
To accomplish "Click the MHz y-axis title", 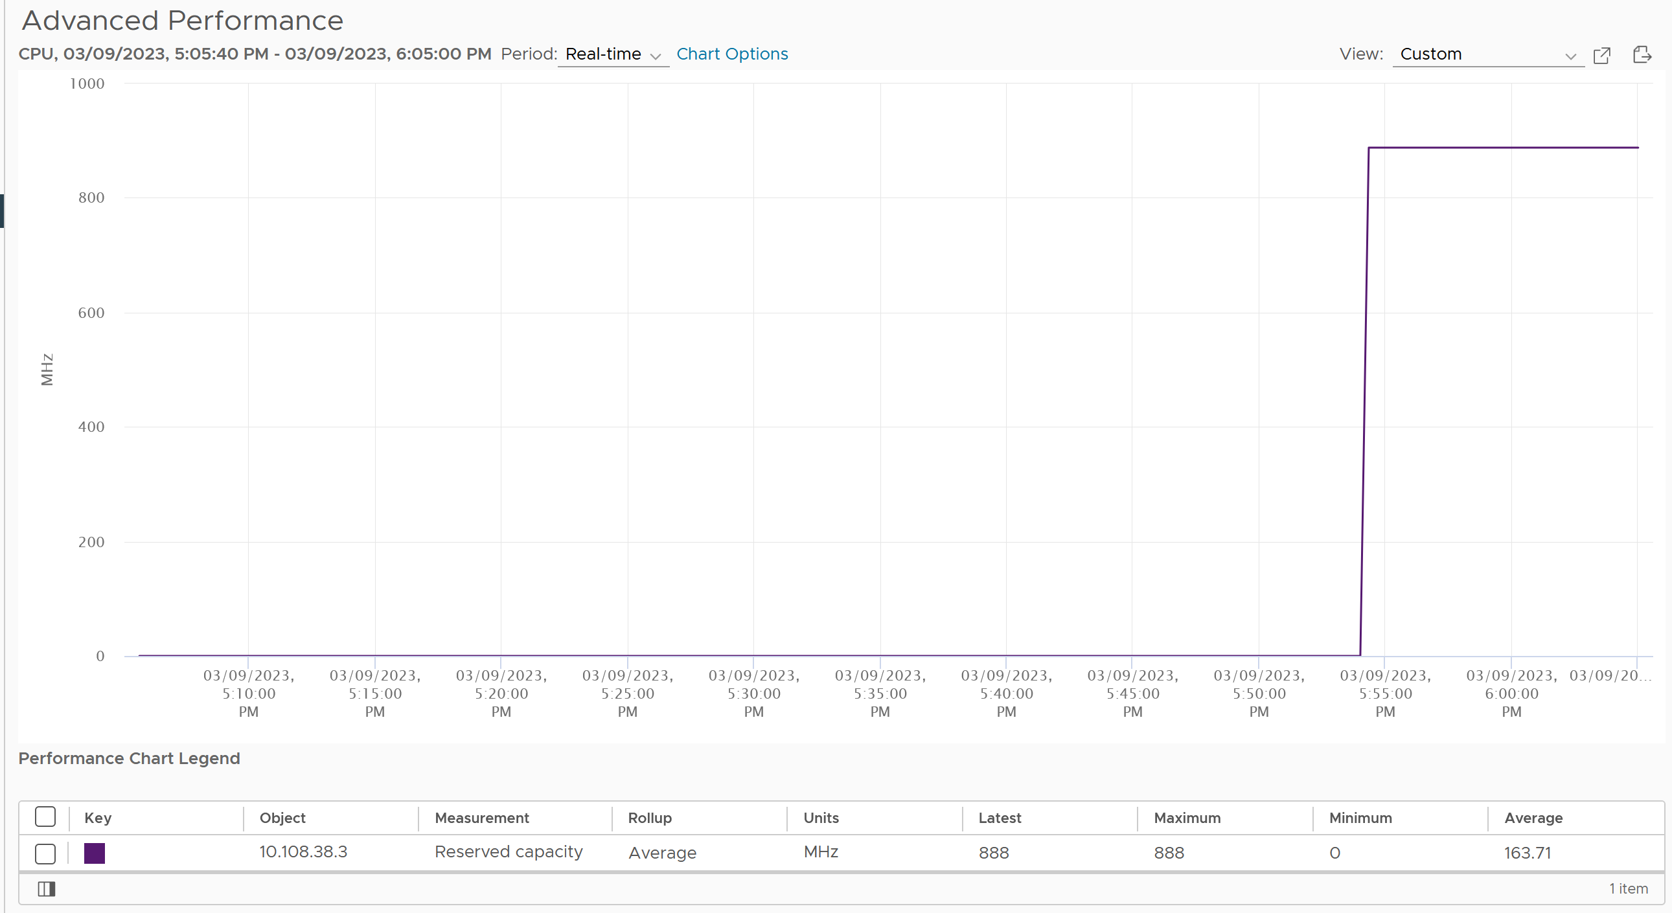I will pyautogui.click(x=47, y=369).
